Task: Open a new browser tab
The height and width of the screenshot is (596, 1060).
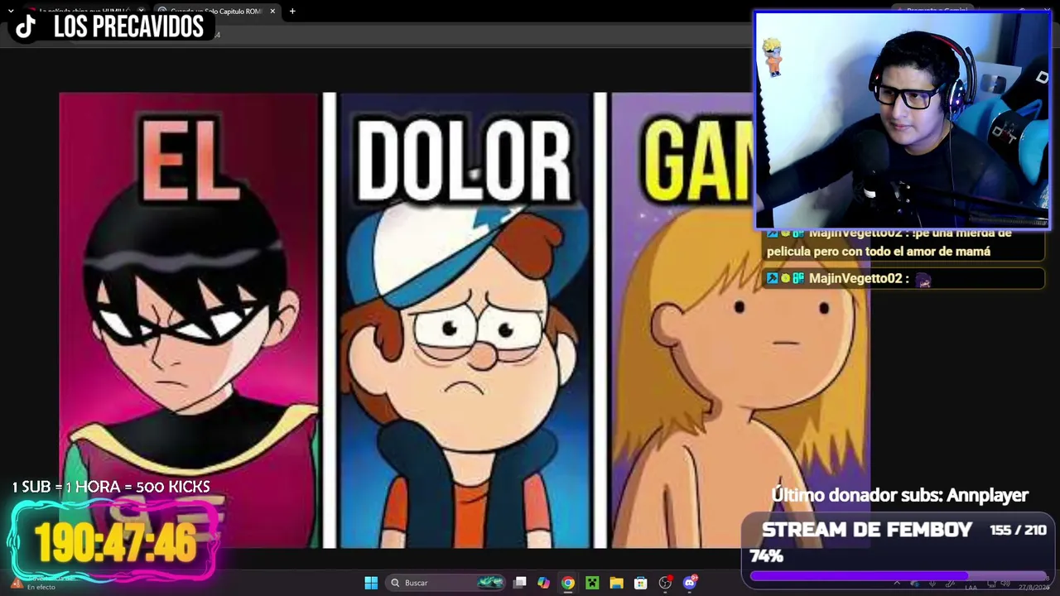Action: pyautogui.click(x=292, y=11)
